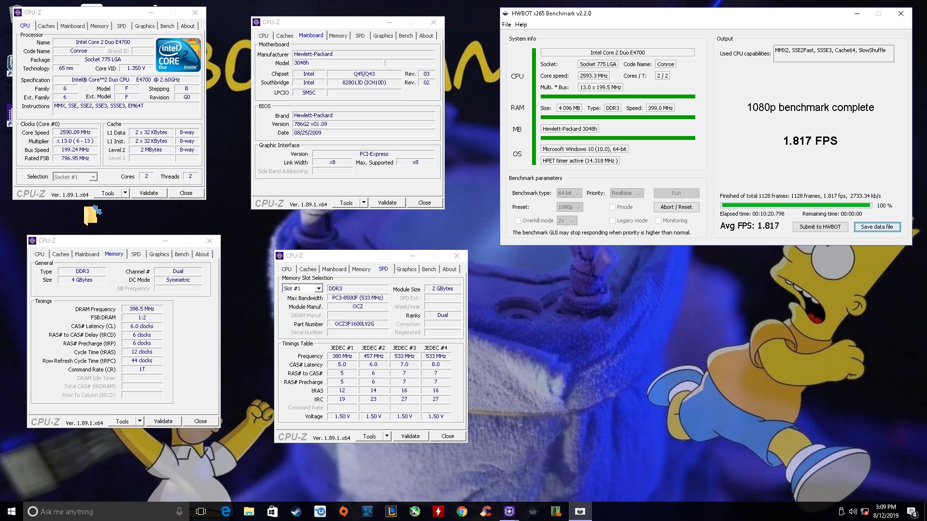Open the volume control in system tray
The width and height of the screenshot is (927, 521).
point(853,511)
